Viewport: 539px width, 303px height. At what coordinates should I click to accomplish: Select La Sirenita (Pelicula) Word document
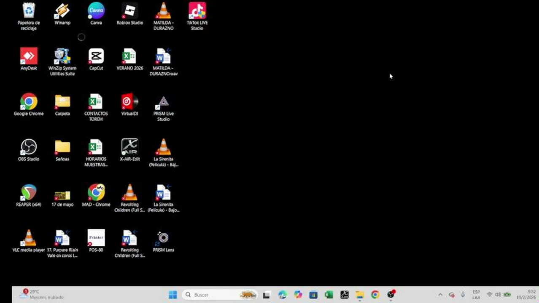coord(164,198)
